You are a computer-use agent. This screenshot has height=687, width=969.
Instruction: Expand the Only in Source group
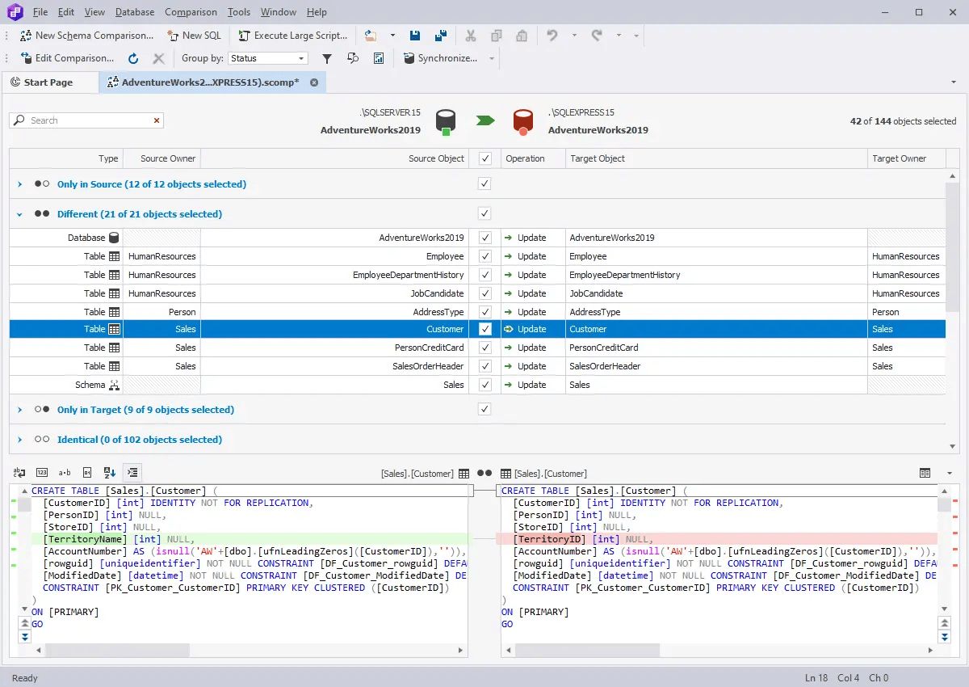19,183
